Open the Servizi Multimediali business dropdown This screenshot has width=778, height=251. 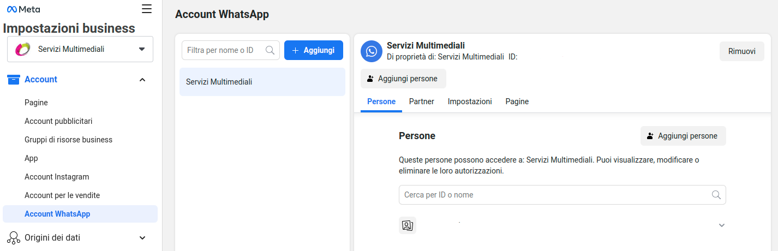(80, 49)
